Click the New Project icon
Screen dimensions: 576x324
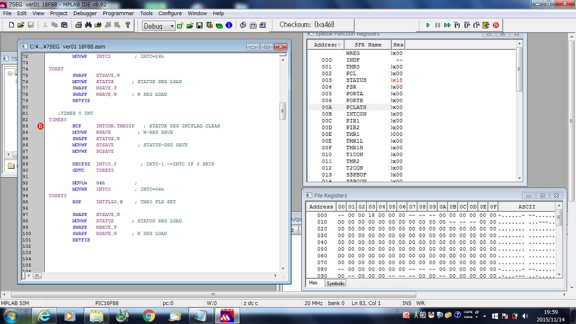tap(180, 25)
